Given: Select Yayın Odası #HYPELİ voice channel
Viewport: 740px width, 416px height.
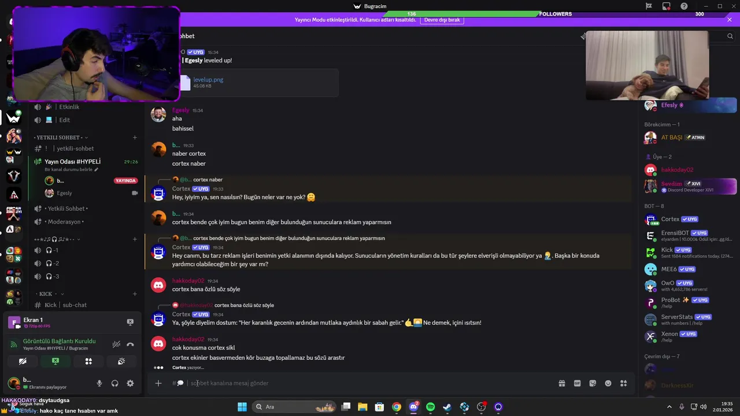Looking at the screenshot, I should (72, 162).
